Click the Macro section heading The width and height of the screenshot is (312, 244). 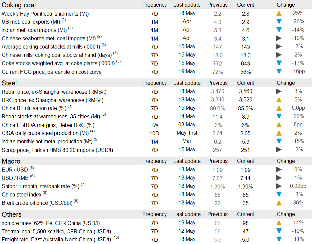pos(11,161)
